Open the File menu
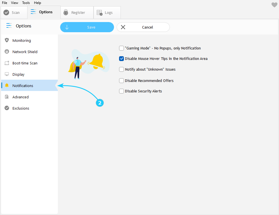The height and width of the screenshot is (215, 279). coord(5,3)
